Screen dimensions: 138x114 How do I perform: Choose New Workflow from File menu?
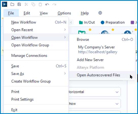pos(36,22)
